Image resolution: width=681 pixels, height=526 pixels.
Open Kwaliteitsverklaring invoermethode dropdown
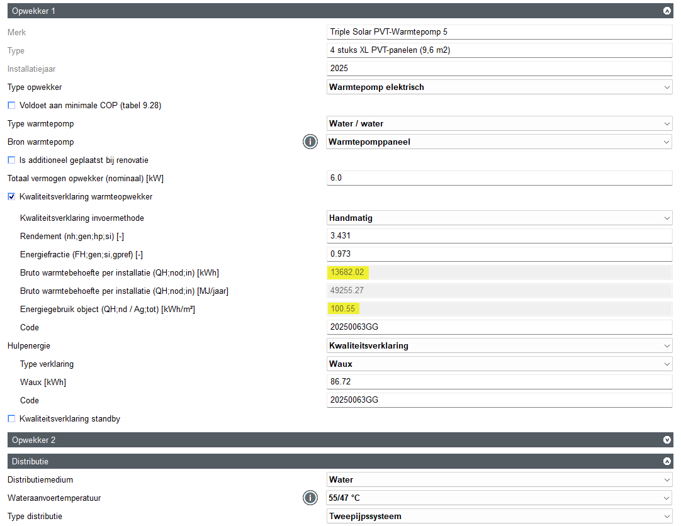click(x=499, y=218)
